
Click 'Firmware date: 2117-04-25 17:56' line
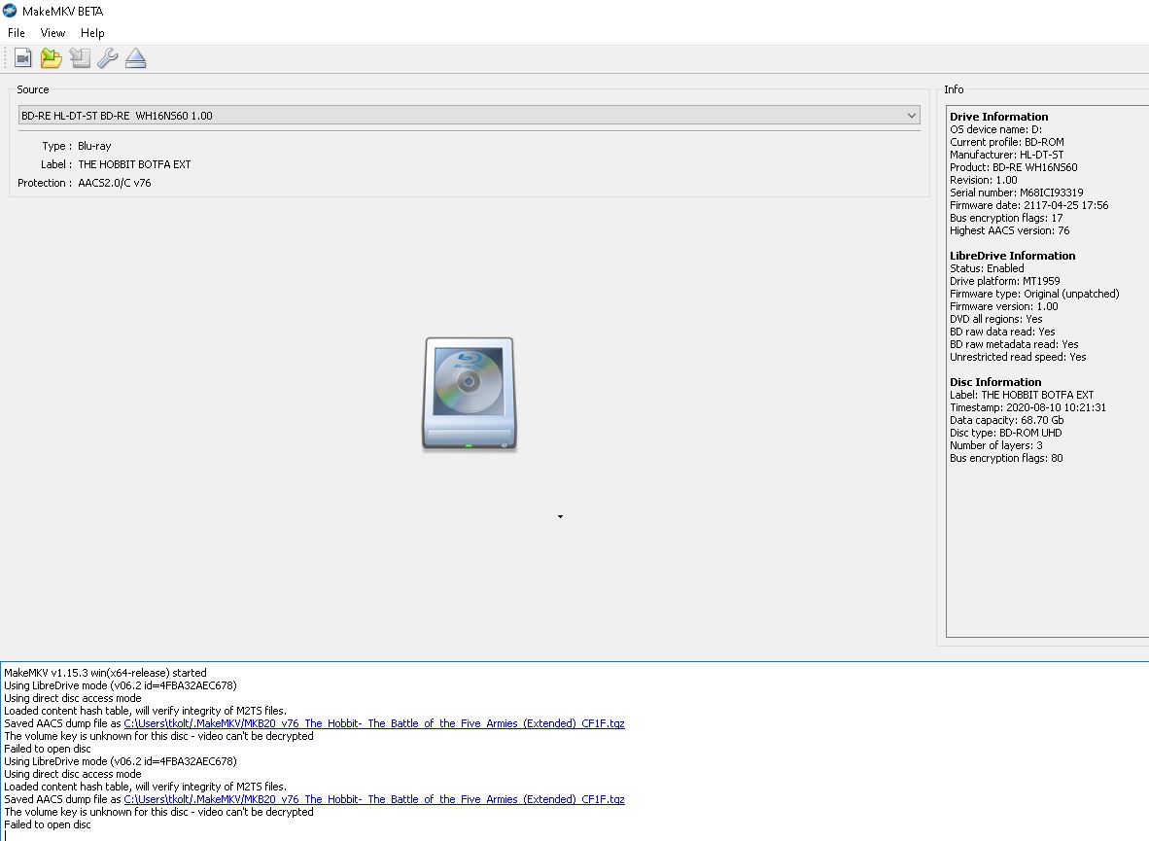(x=1028, y=205)
